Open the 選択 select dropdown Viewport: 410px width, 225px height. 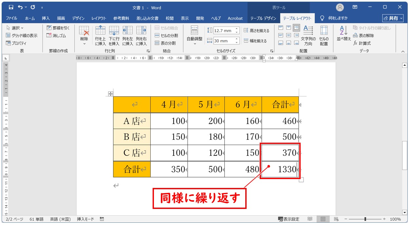[15, 28]
